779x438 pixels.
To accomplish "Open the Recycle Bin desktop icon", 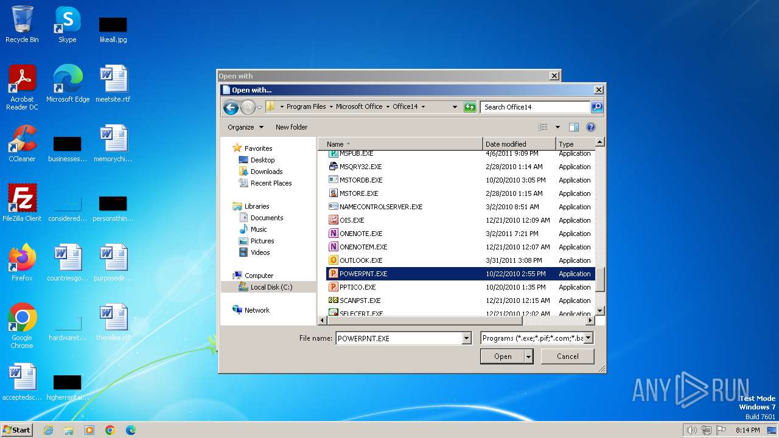I will (x=22, y=25).
